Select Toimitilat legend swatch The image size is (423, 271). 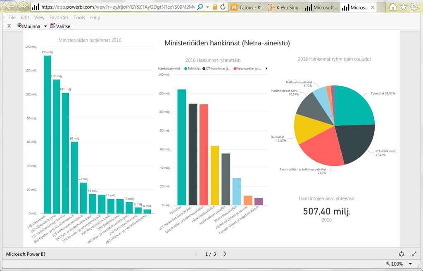pos(185,69)
